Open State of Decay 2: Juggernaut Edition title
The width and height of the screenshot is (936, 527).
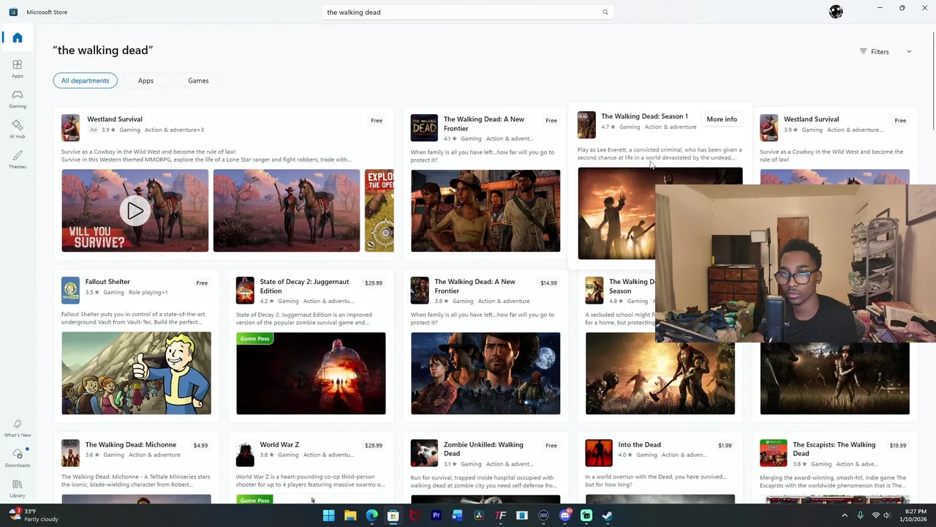[x=304, y=286]
